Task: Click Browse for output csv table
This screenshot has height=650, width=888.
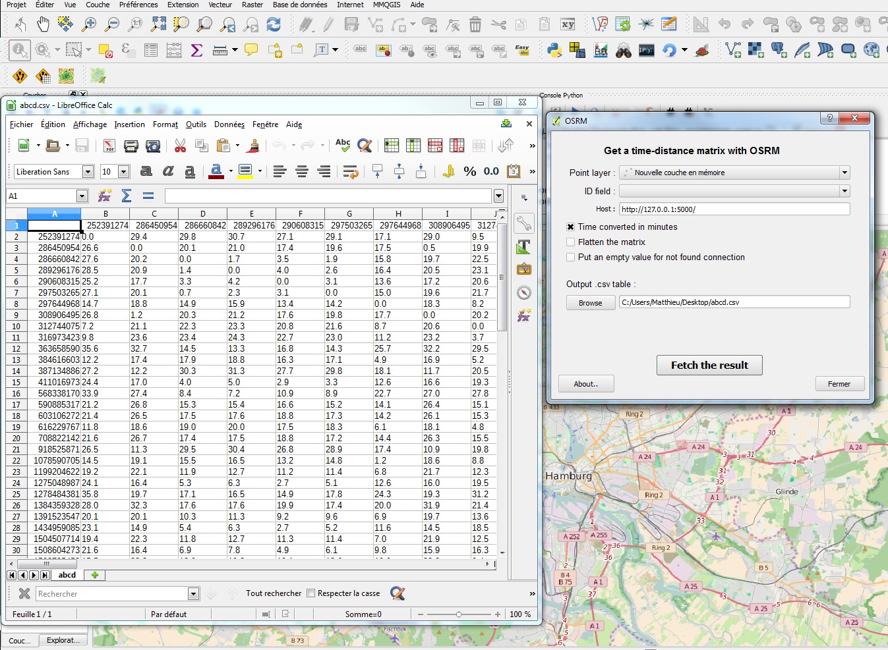Action: [590, 302]
